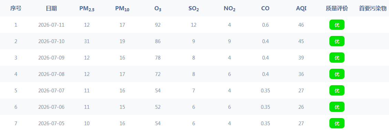
Task: Click the CO column header
Action: click(x=265, y=8)
